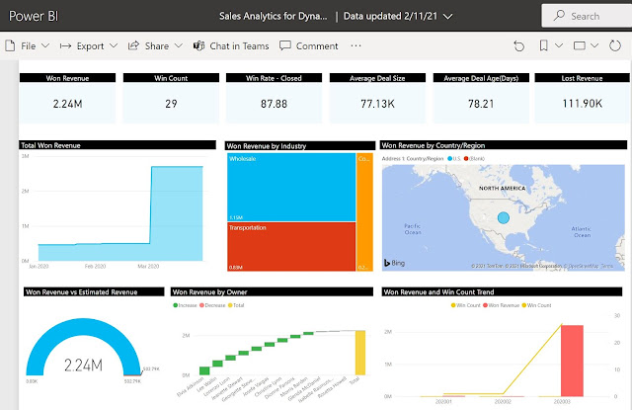632x410 pixels.
Task: Click the U.S. legend item on map
Action: click(454, 158)
